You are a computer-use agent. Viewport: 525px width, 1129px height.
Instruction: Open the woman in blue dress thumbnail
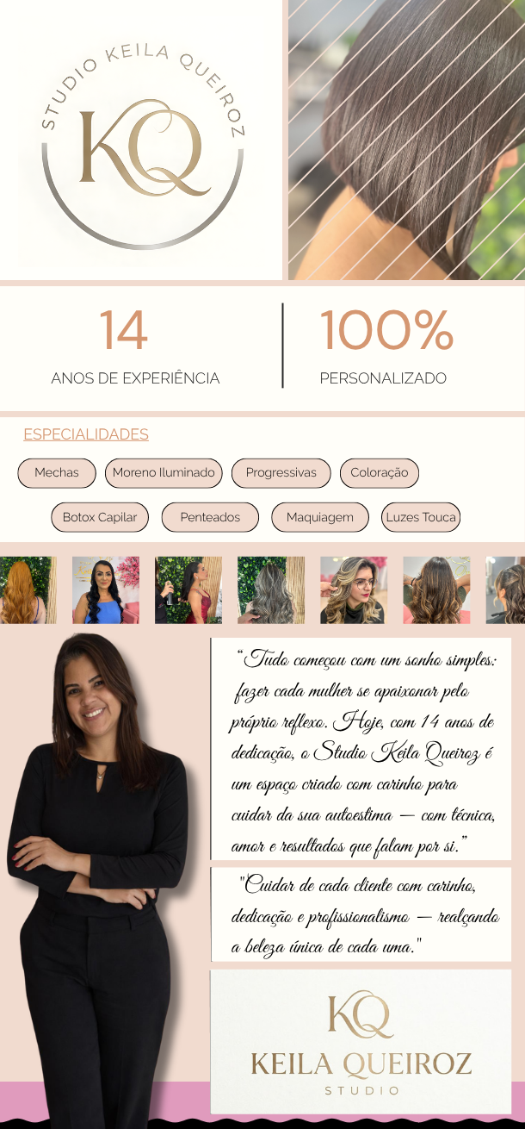[106, 590]
